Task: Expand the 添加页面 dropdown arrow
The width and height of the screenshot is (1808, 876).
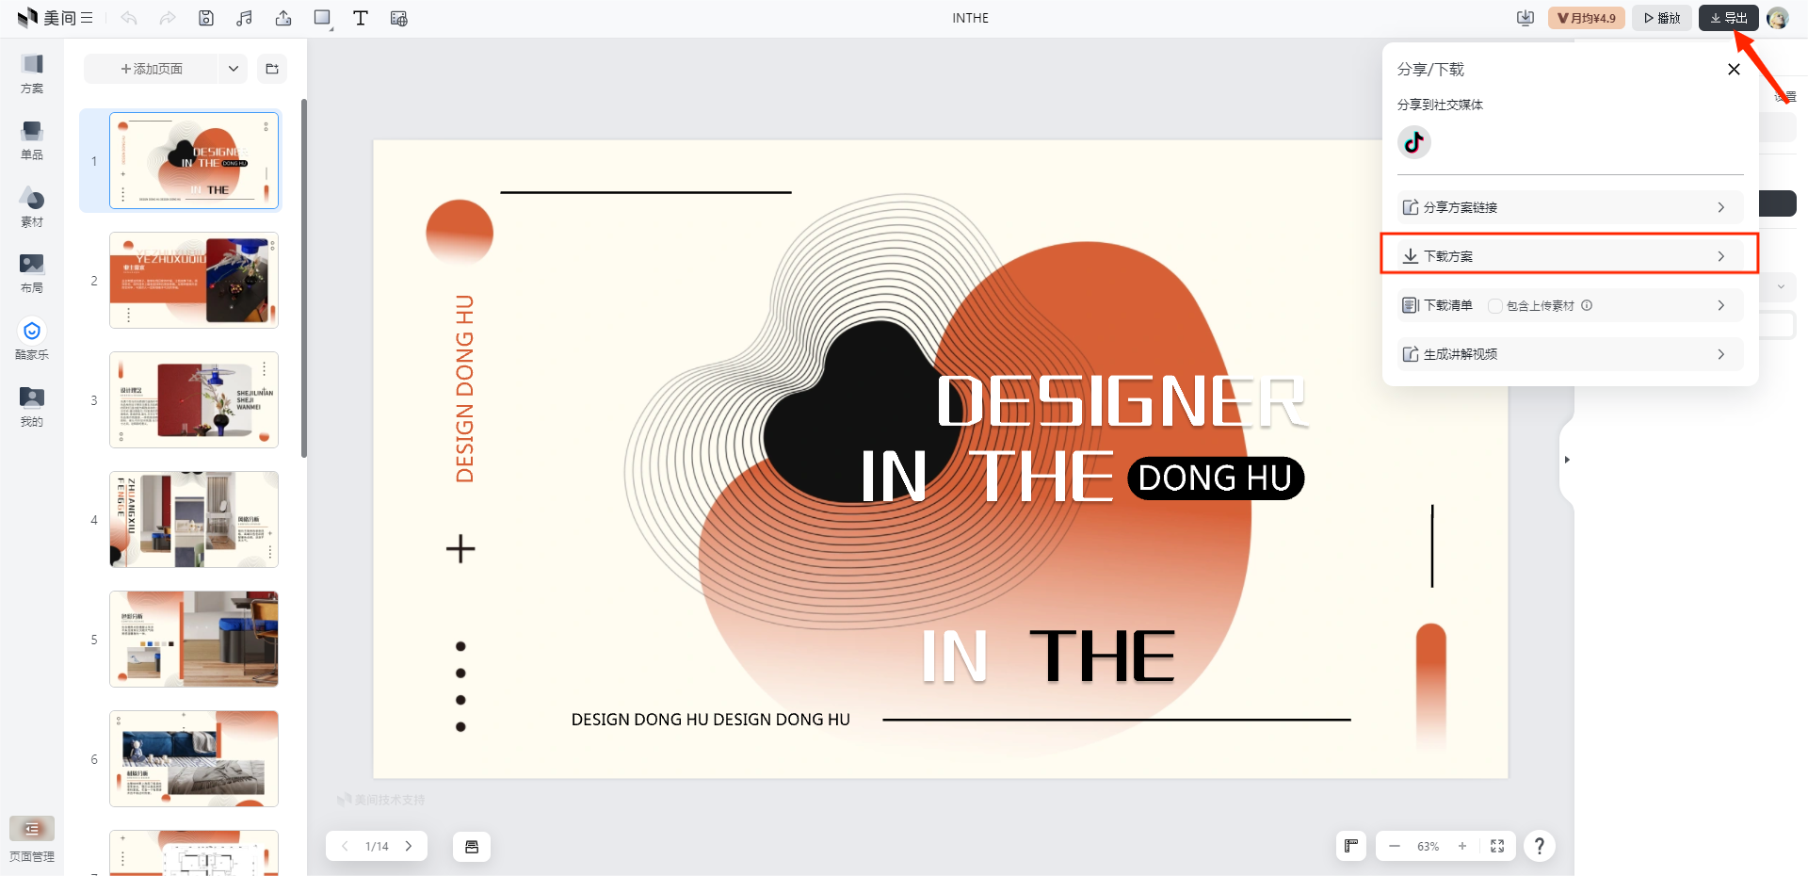Action: pyautogui.click(x=234, y=69)
